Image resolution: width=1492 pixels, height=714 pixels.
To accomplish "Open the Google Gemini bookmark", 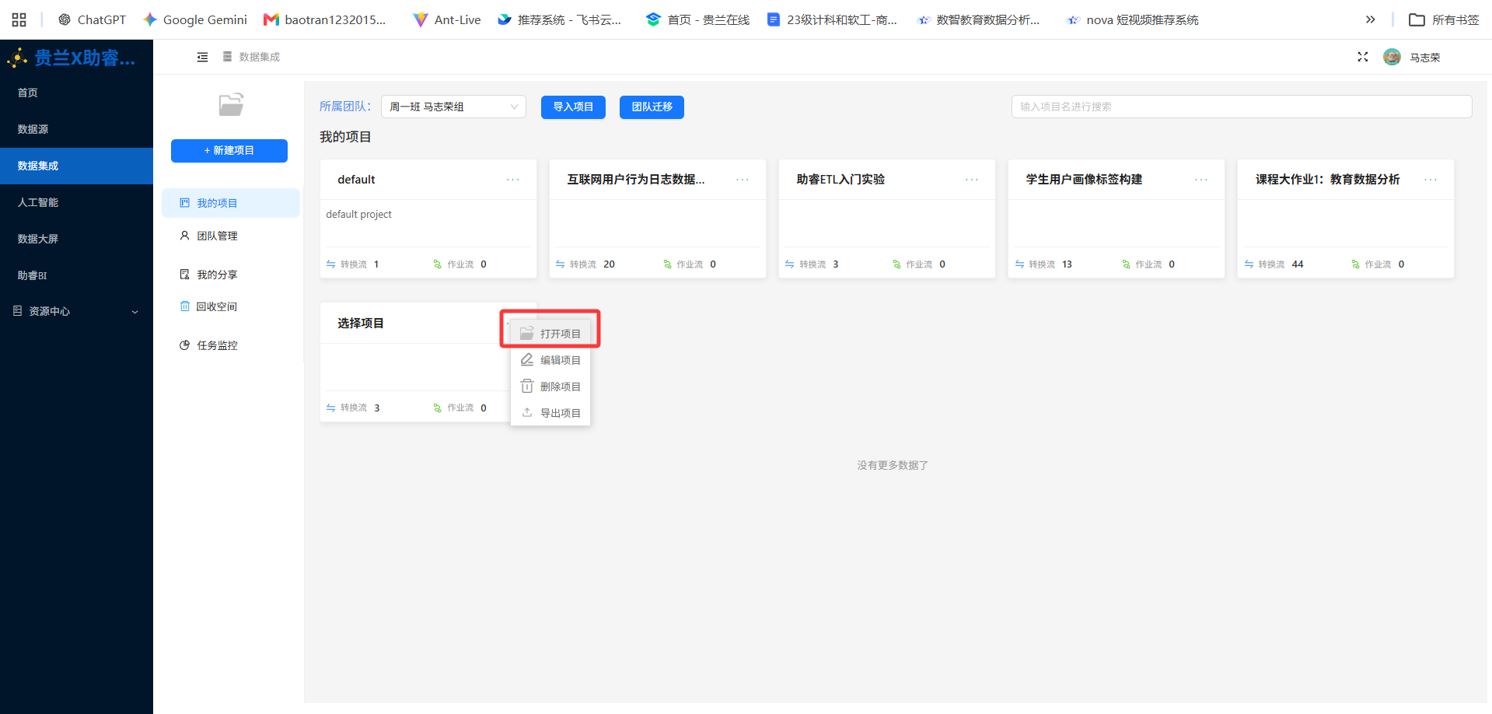I will point(195,19).
